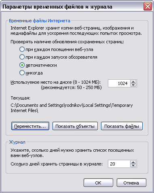Viewport: 154px width, 193px height.
Task: Cancel with the 'Отмена' button
Action: (131, 183)
